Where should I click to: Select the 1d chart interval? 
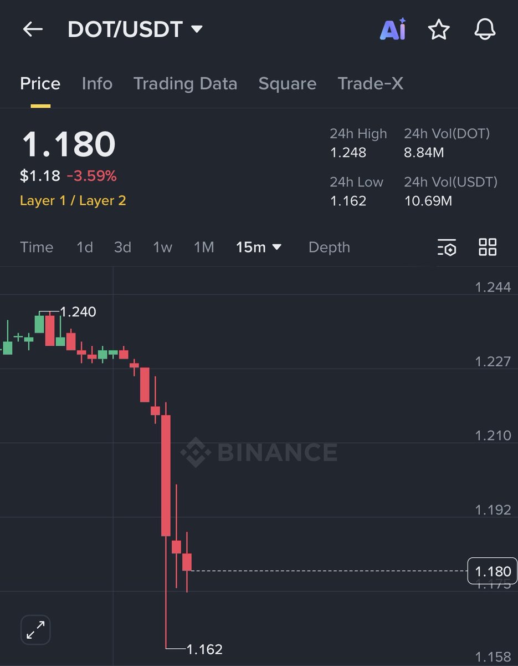[x=84, y=248]
